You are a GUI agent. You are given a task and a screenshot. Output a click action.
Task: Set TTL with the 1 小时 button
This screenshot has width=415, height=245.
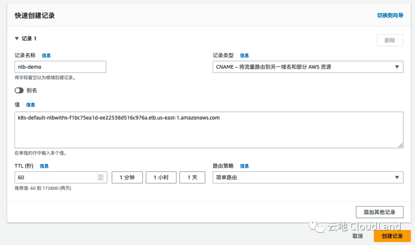tap(161, 177)
